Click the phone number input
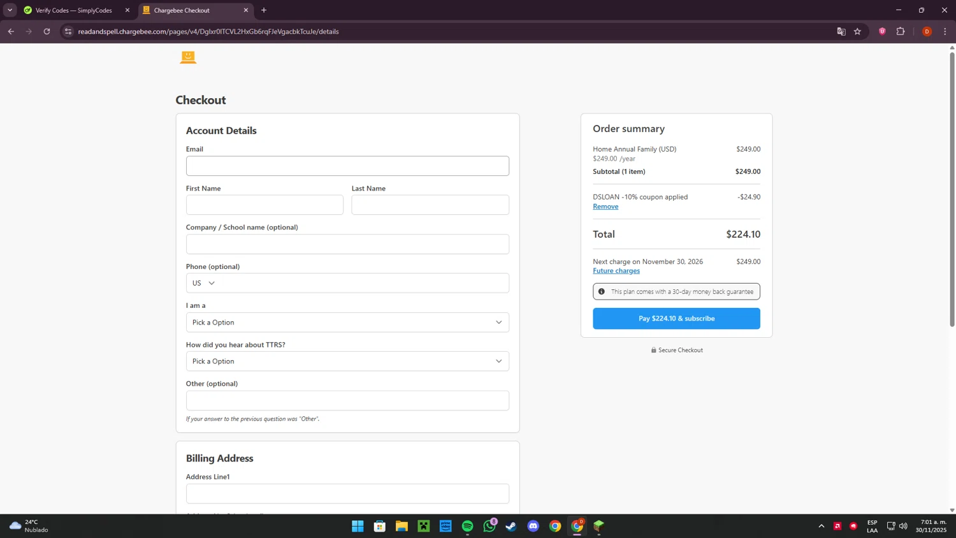 (363, 283)
